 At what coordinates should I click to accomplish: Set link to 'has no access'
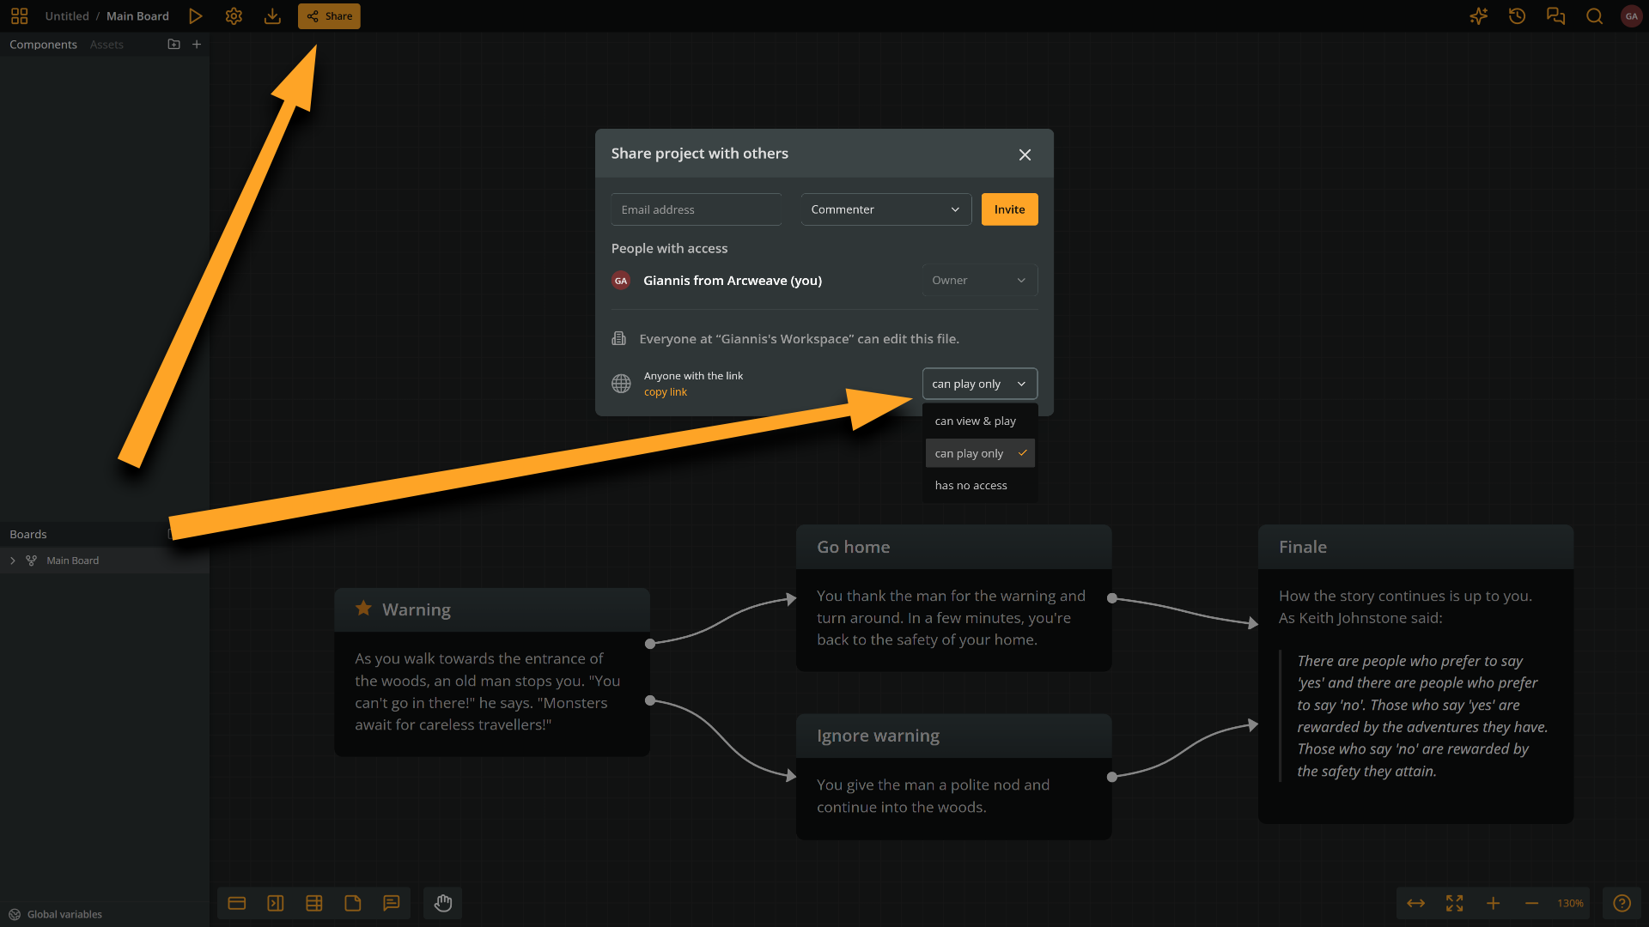[971, 485]
